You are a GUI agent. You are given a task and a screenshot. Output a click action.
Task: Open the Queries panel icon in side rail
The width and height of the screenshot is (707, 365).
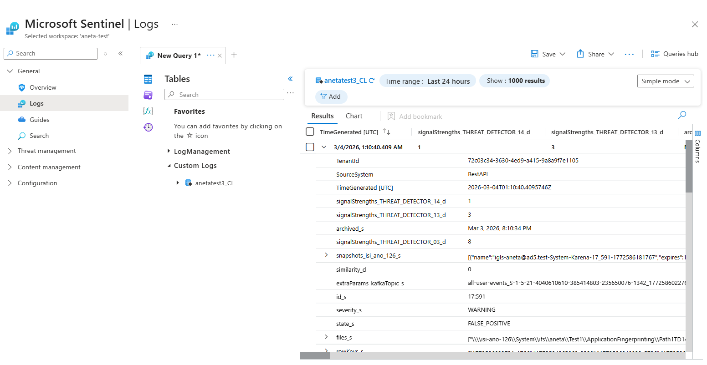point(148,95)
